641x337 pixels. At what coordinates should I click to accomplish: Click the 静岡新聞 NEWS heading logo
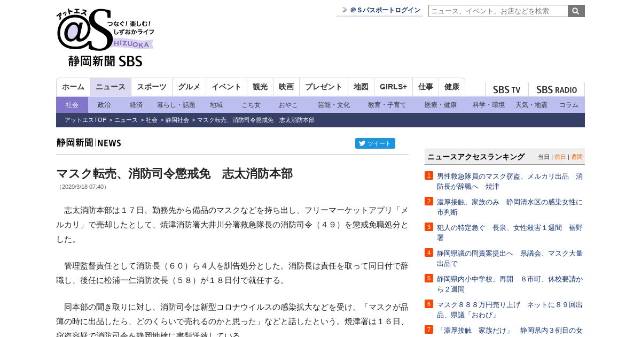pyautogui.click(x=89, y=143)
